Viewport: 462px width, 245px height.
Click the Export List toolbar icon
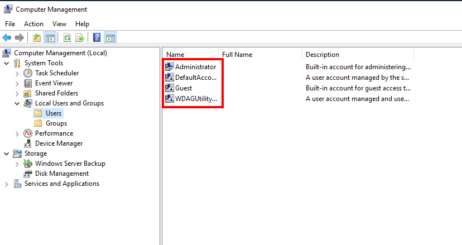pos(80,38)
